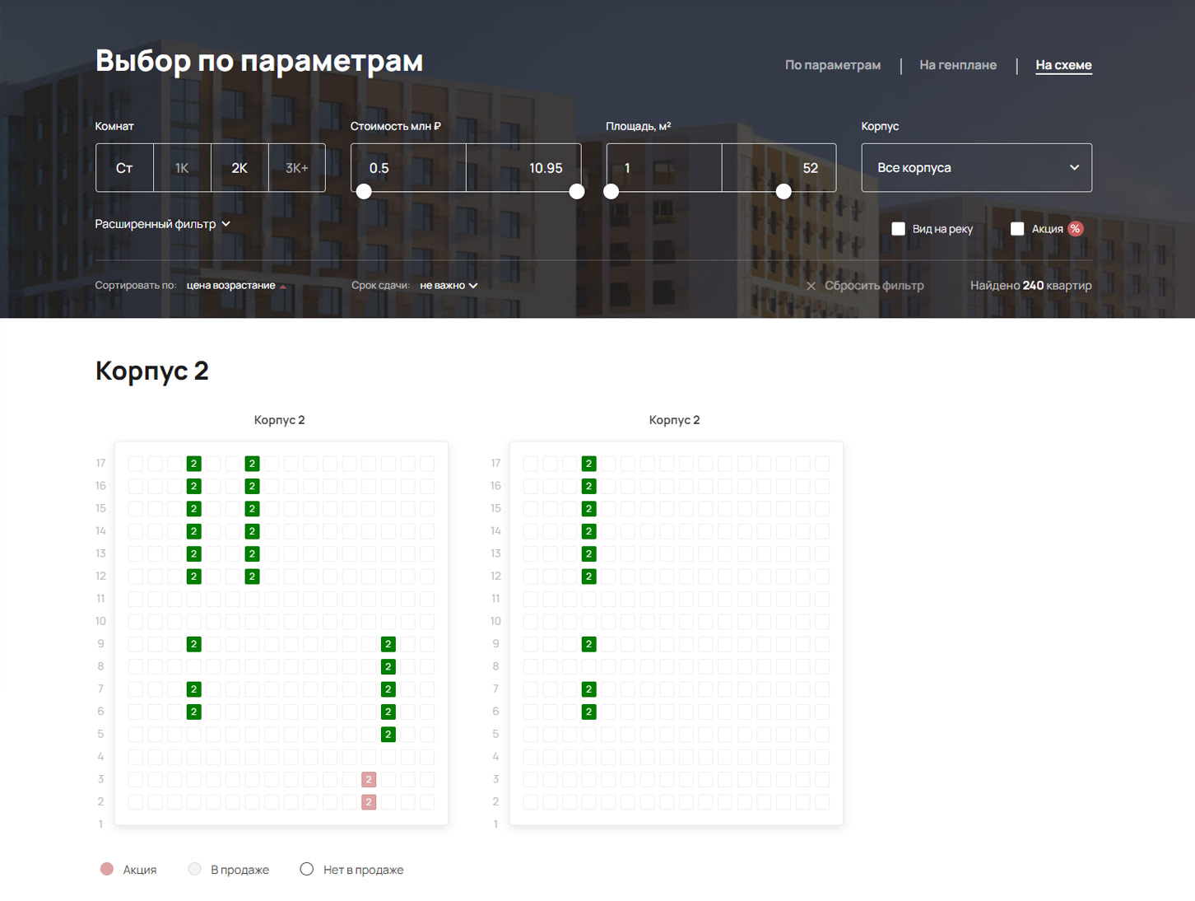This screenshot has height=901, width=1195.
Task: Select floor 7 left green apartment, left building
Action: (x=194, y=689)
